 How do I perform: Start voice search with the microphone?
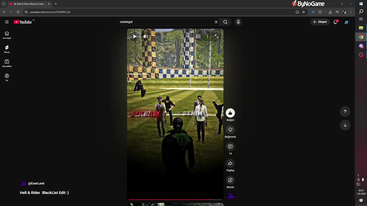click(238, 22)
